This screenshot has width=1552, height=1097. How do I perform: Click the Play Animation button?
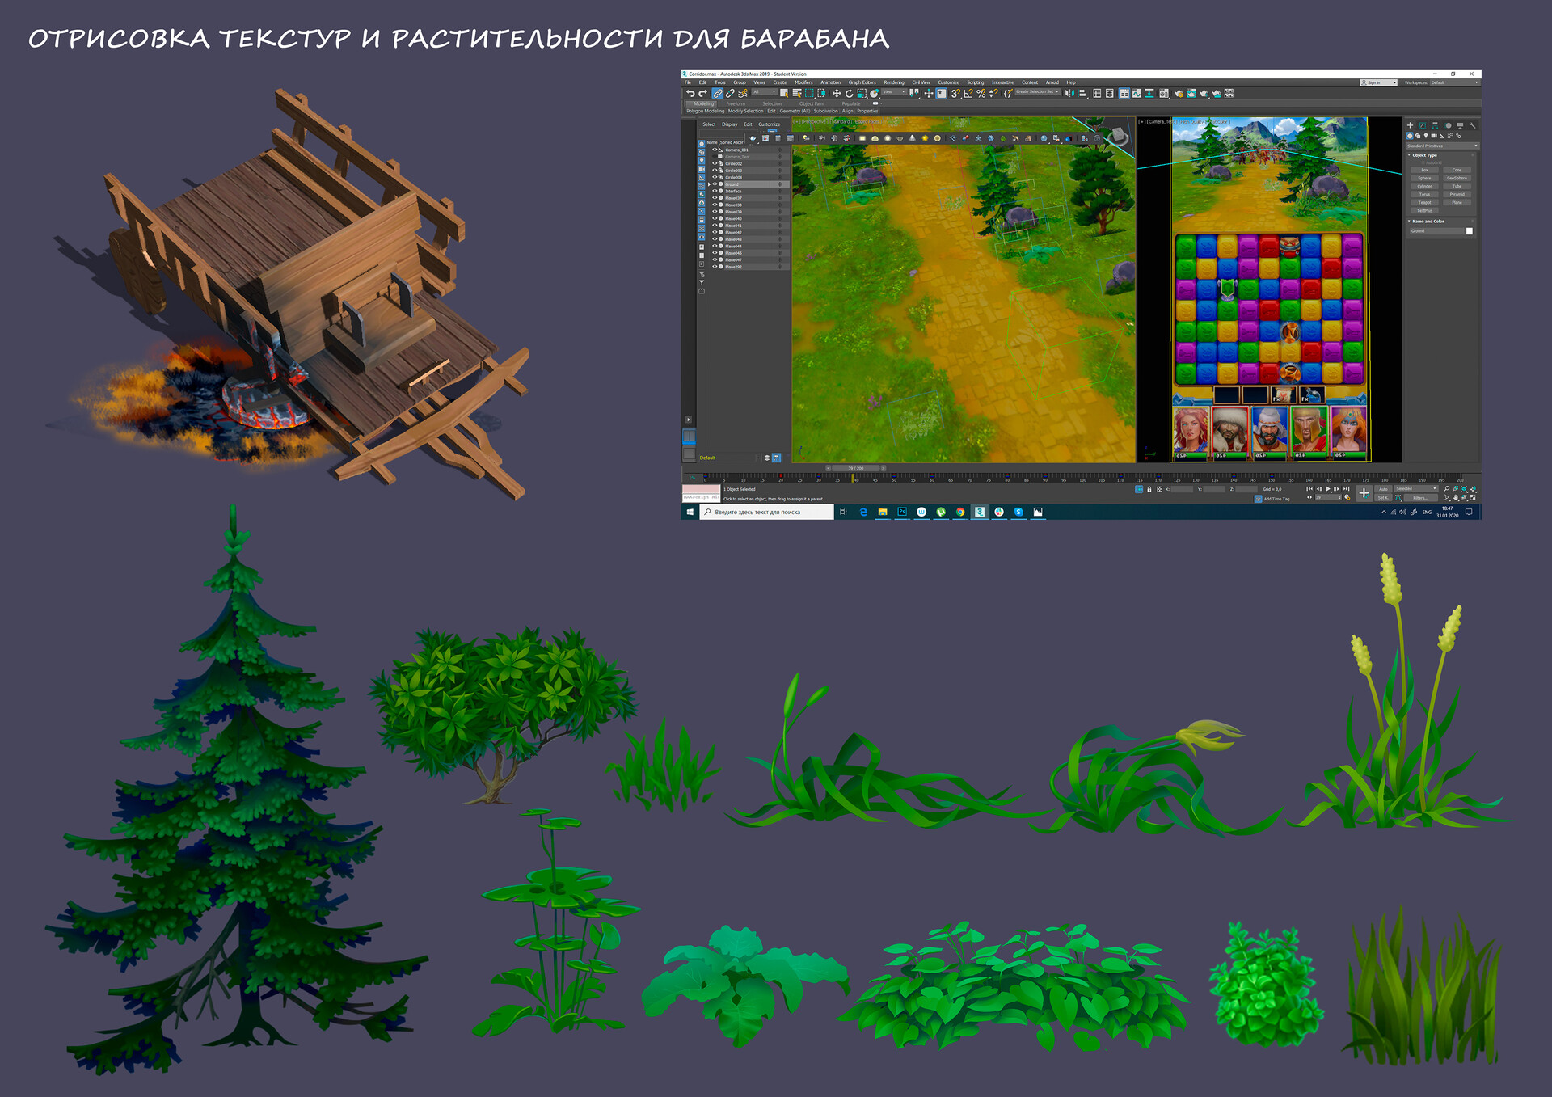click(x=1328, y=489)
